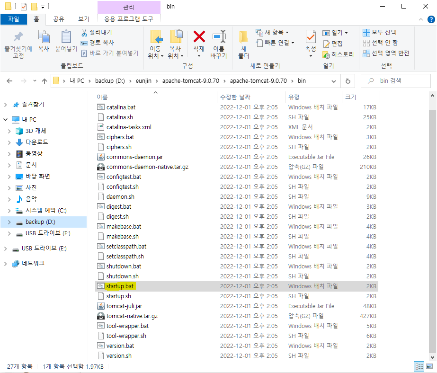This screenshot has width=437, height=373.
Task: Click the 붙여넣기 paste icon
Action: (x=66, y=37)
